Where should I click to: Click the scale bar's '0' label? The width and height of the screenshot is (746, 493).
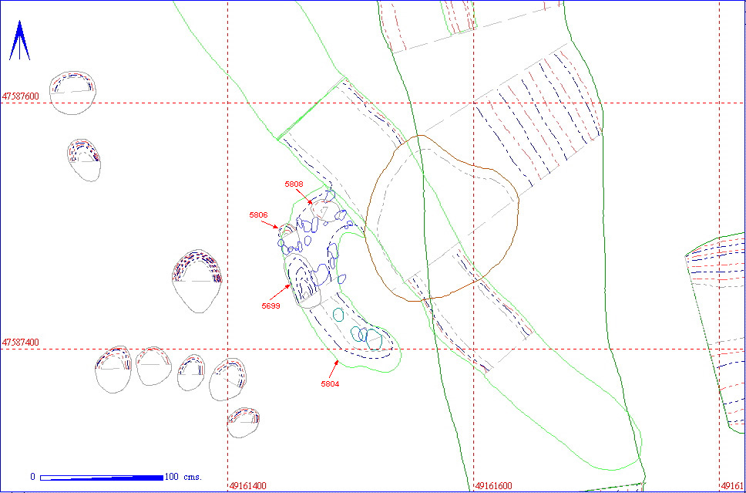pos(33,477)
